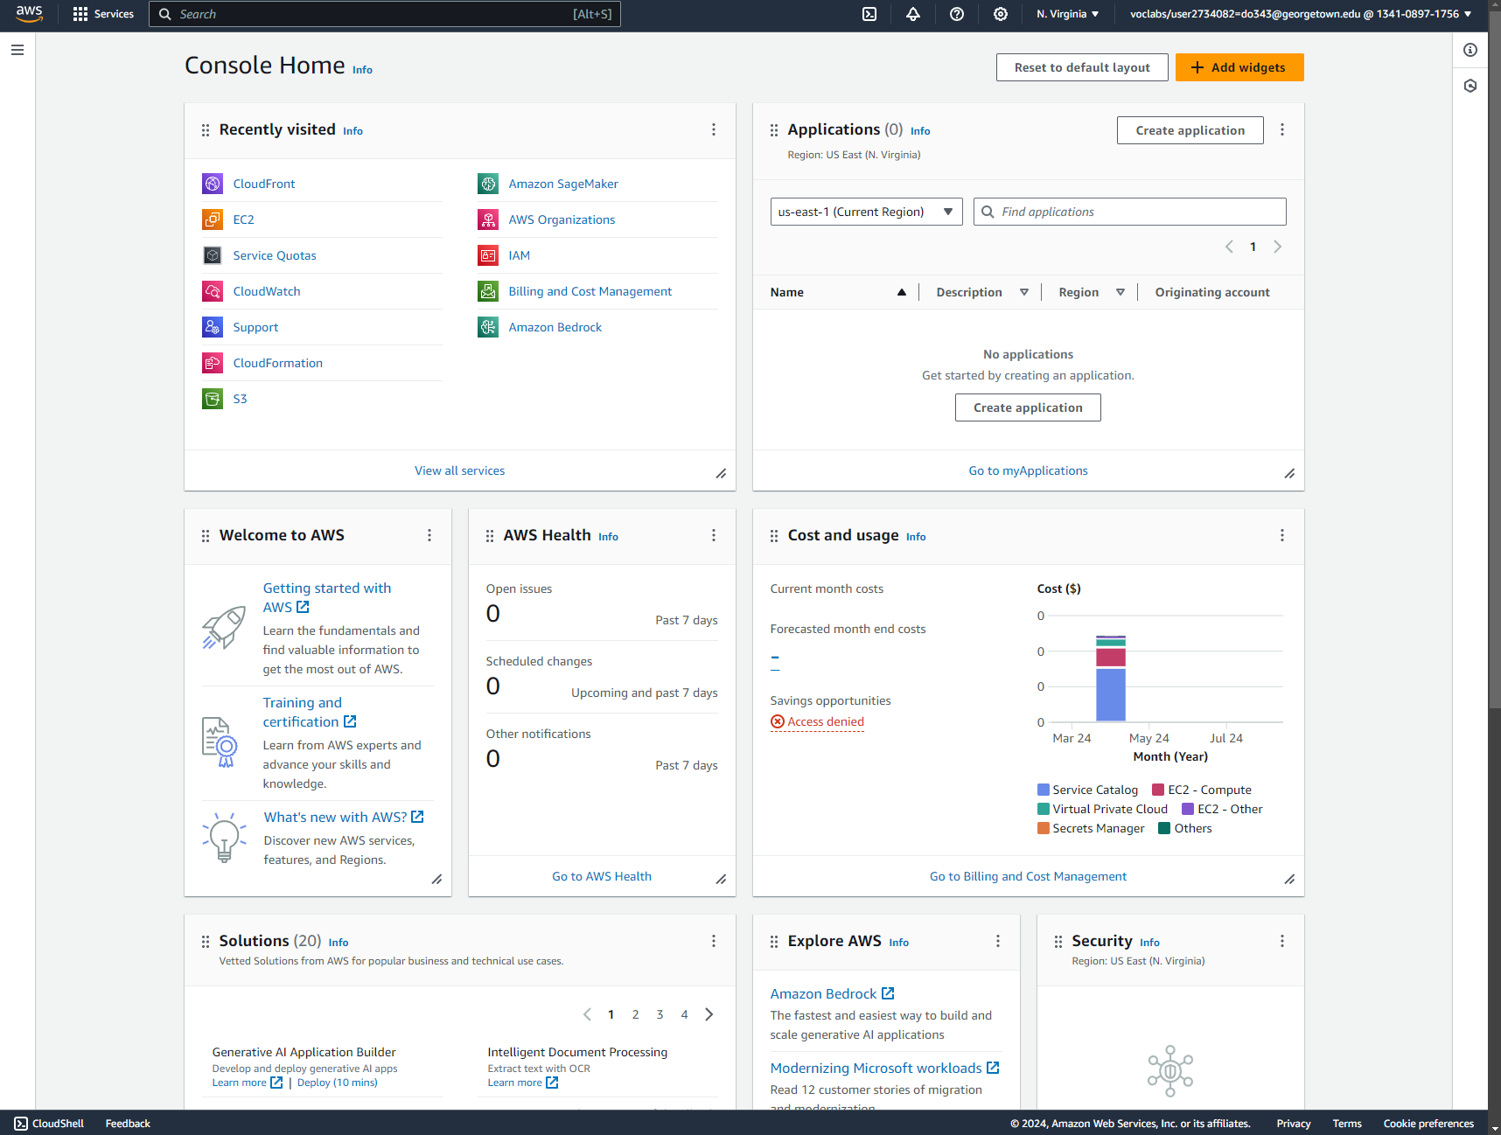Click the Recently visited widget drag handle
Viewport: 1501px width, 1135px height.
[x=206, y=130]
